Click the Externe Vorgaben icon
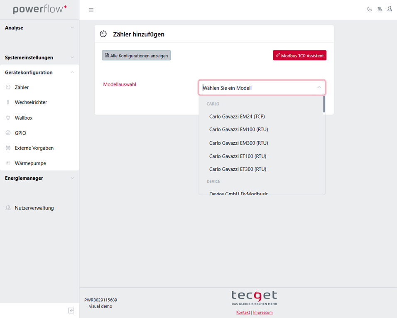This screenshot has height=318, width=397. pyautogui.click(x=8, y=148)
